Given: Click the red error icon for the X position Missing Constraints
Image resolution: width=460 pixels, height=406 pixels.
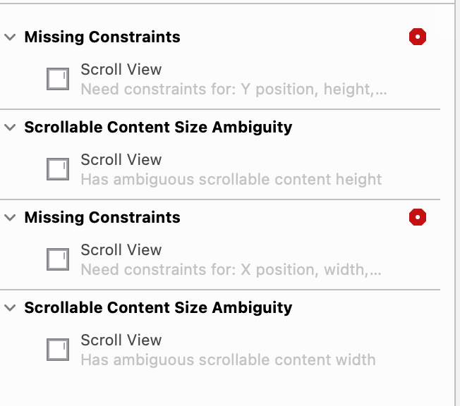Looking at the screenshot, I should (x=418, y=217).
